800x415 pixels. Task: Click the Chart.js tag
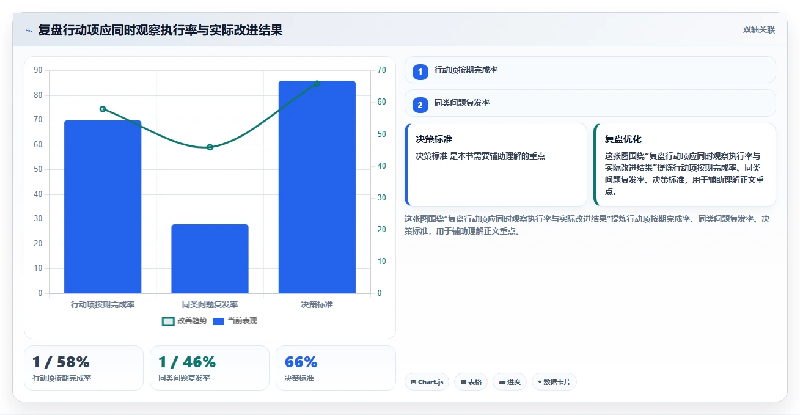point(427,382)
